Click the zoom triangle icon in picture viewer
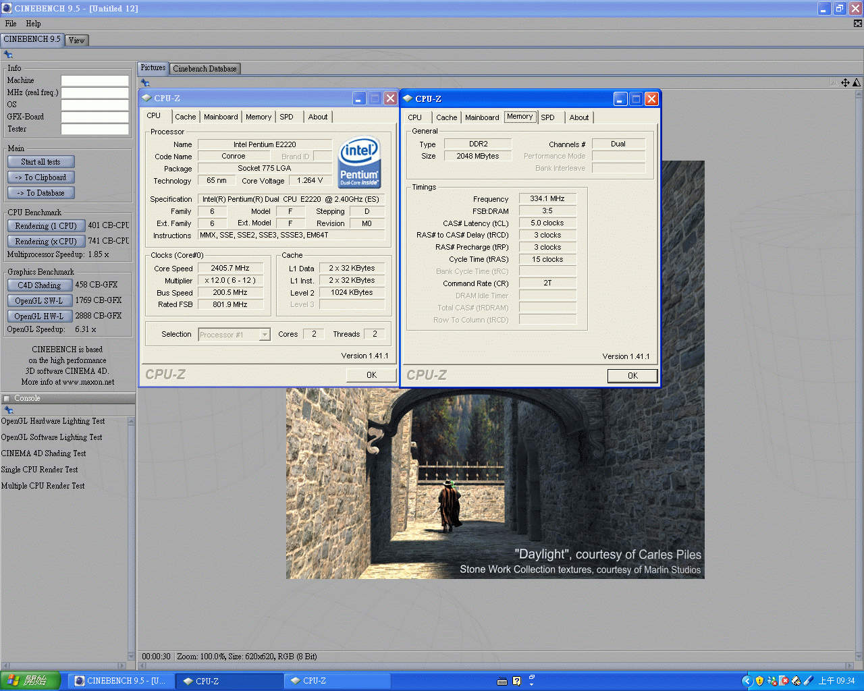 (x=857, y=82)
